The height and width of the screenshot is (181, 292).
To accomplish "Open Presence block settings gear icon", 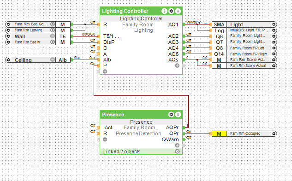I will click(x=171, y=115).
